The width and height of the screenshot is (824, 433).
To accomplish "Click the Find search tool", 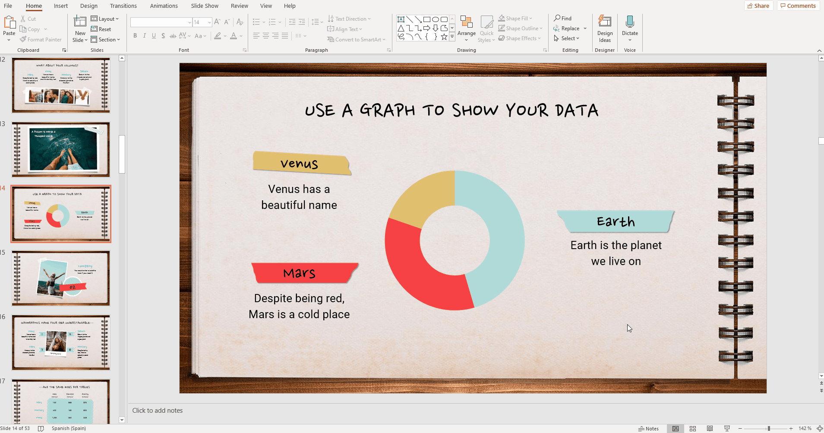I will click(563, 18).
